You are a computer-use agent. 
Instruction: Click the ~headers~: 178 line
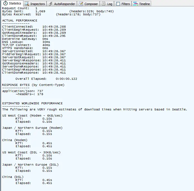pos(29,94)
